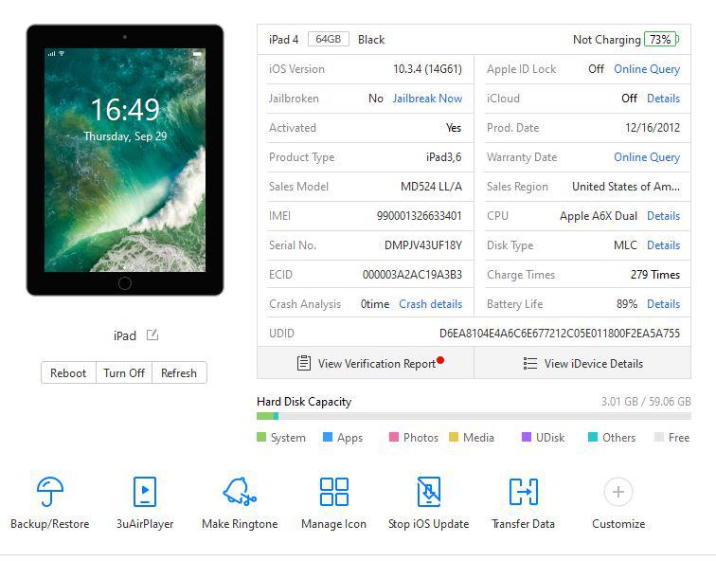Click the Customize plus icon

618,492
